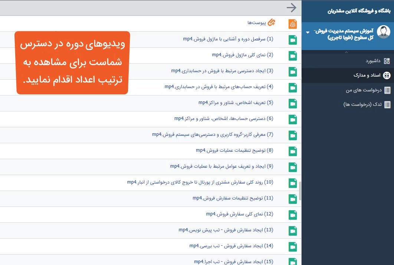Open file (3) ایجاد دسترسی مرتبط با فروش در حسابداری.mp4
The image size is (394, 265).
[x=222, y=71]
